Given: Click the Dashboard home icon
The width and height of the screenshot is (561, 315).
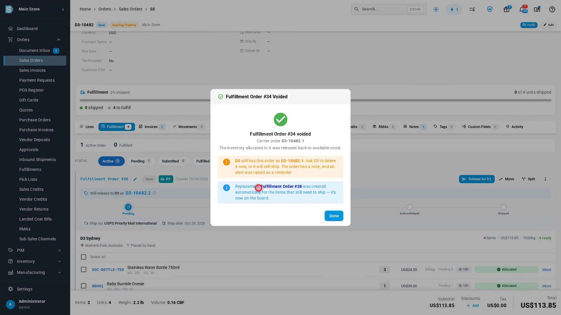Looking at the screenshot, I should (11, 29).
